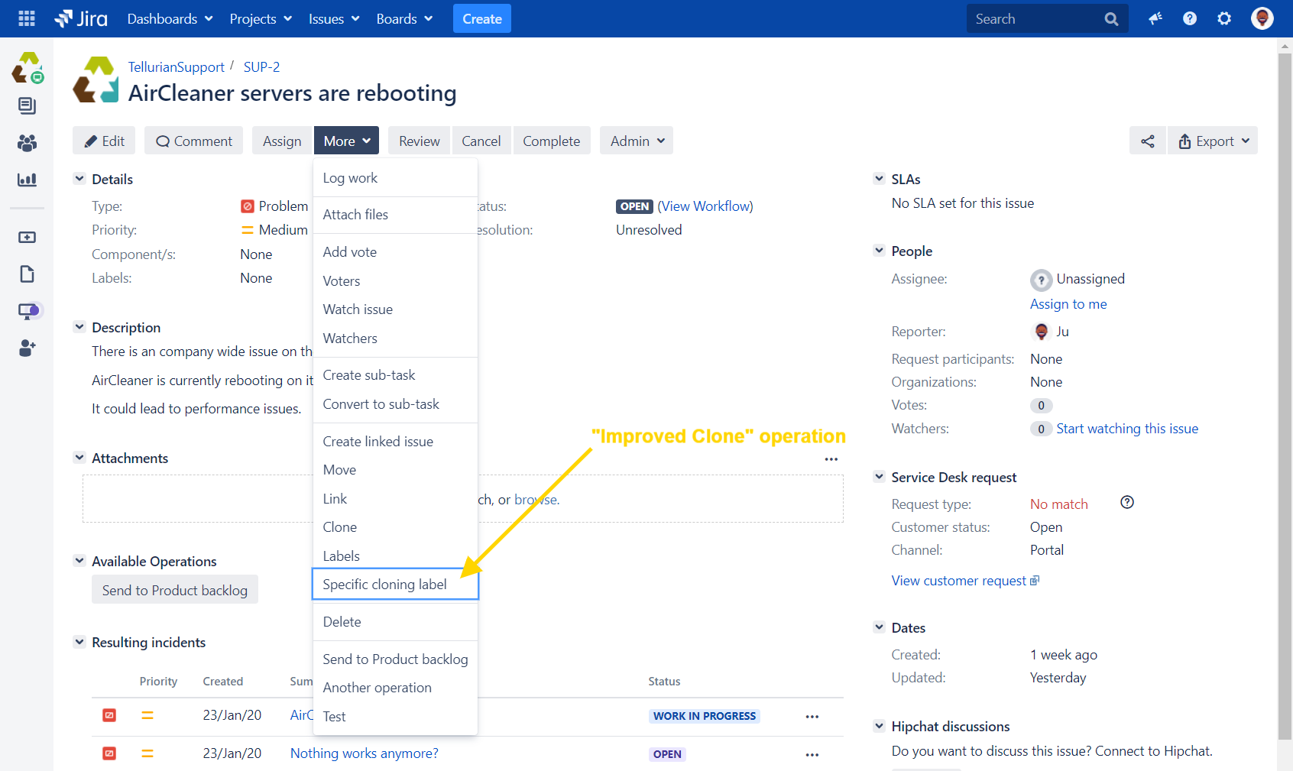The width and height of the screenshot is (1293, 771).
Task: Open actions menu for Work In Progress incident
Action: pos(812,717)
